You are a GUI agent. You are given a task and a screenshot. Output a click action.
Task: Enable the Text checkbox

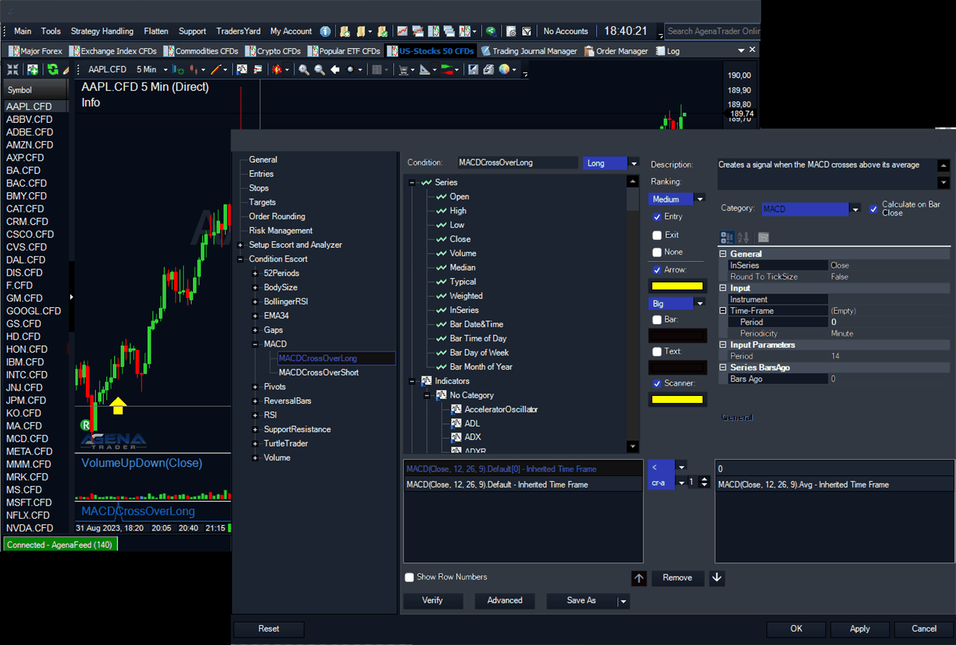[x=657, y=352]
